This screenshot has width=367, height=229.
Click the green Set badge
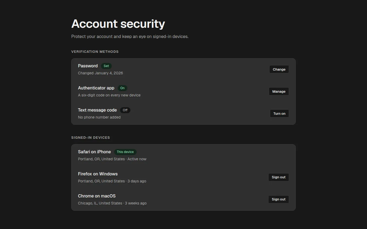[106, 66]
